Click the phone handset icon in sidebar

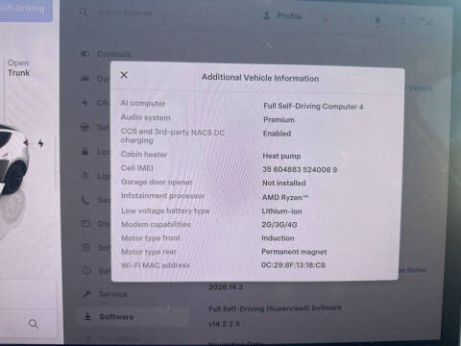coord(85,200)
